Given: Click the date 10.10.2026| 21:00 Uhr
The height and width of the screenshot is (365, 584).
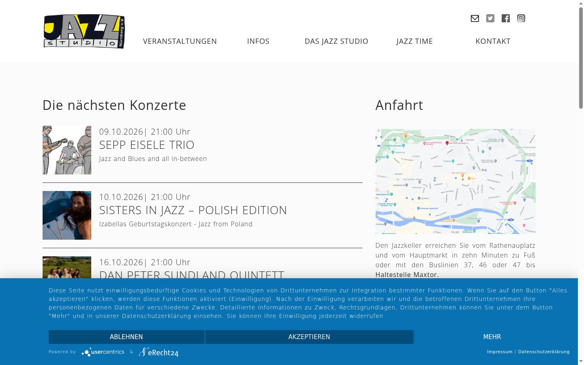Looking at the screenshot, I should (x=145, y=197).
